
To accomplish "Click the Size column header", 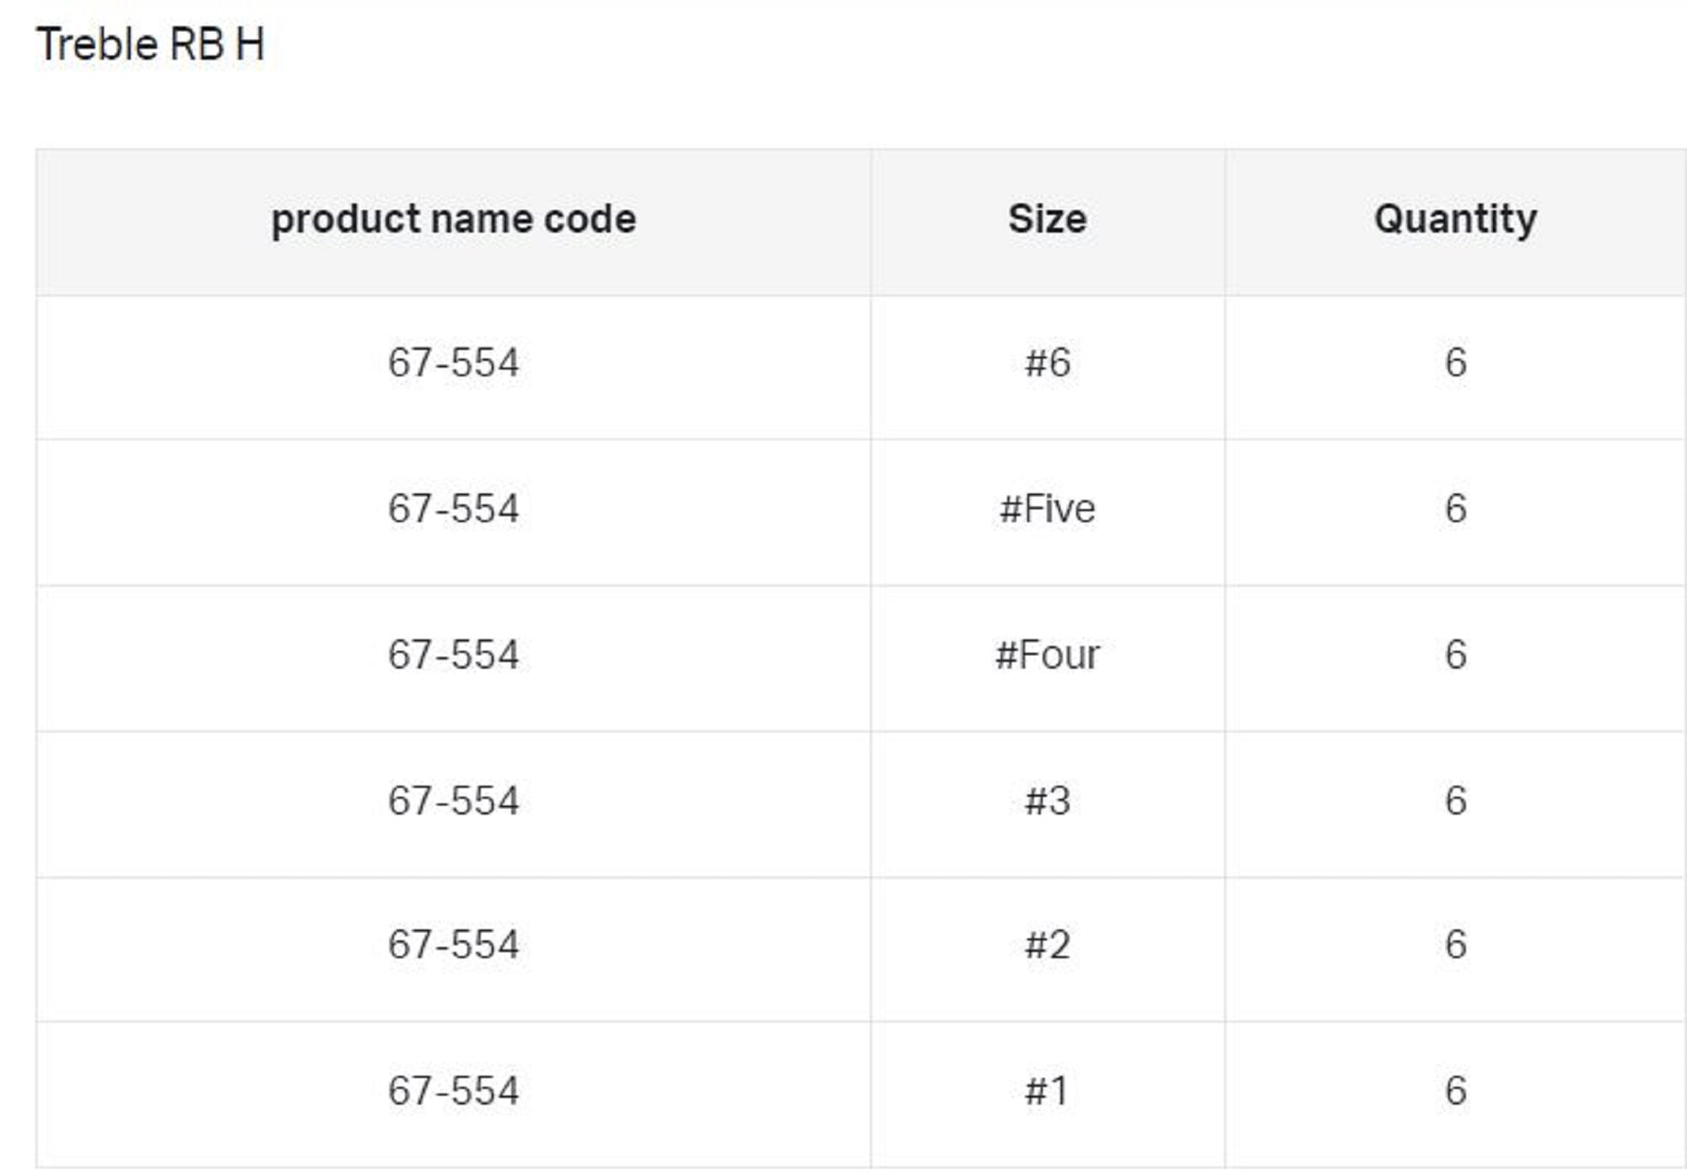I will [1047, 219].
